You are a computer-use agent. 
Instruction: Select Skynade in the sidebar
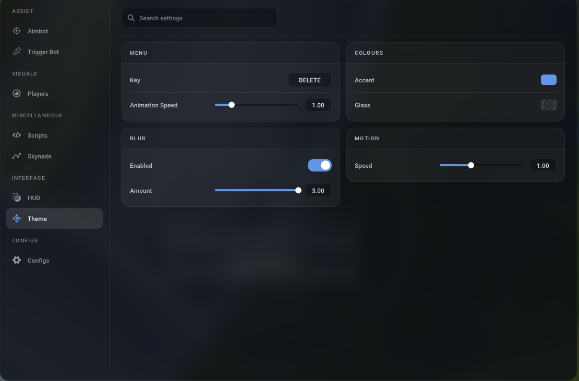coord(54,156)
